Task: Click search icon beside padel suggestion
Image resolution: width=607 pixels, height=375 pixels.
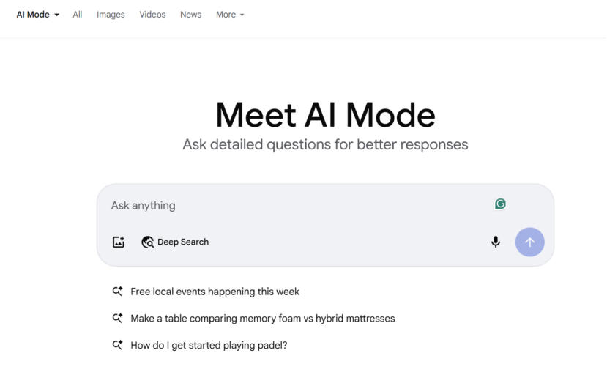Action: coord(117,345)
